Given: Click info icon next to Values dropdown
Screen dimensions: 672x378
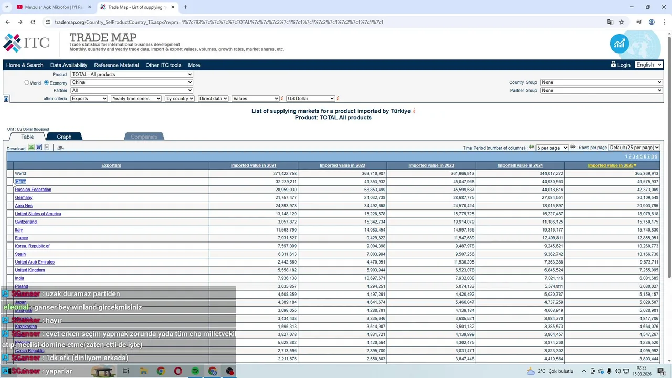Looking at the screenshot, I should [x=282, y=99].
